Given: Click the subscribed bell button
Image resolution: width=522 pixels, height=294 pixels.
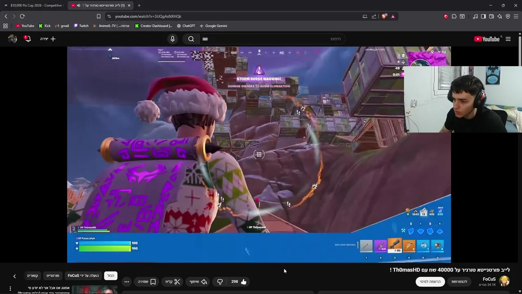Looking at the screenshot, I should pyautogui.click(x=430, y=282).
